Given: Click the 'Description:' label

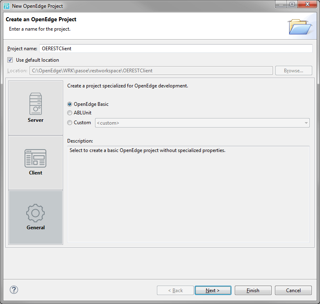Looking at the screenshot, I should tap(80, 141).
